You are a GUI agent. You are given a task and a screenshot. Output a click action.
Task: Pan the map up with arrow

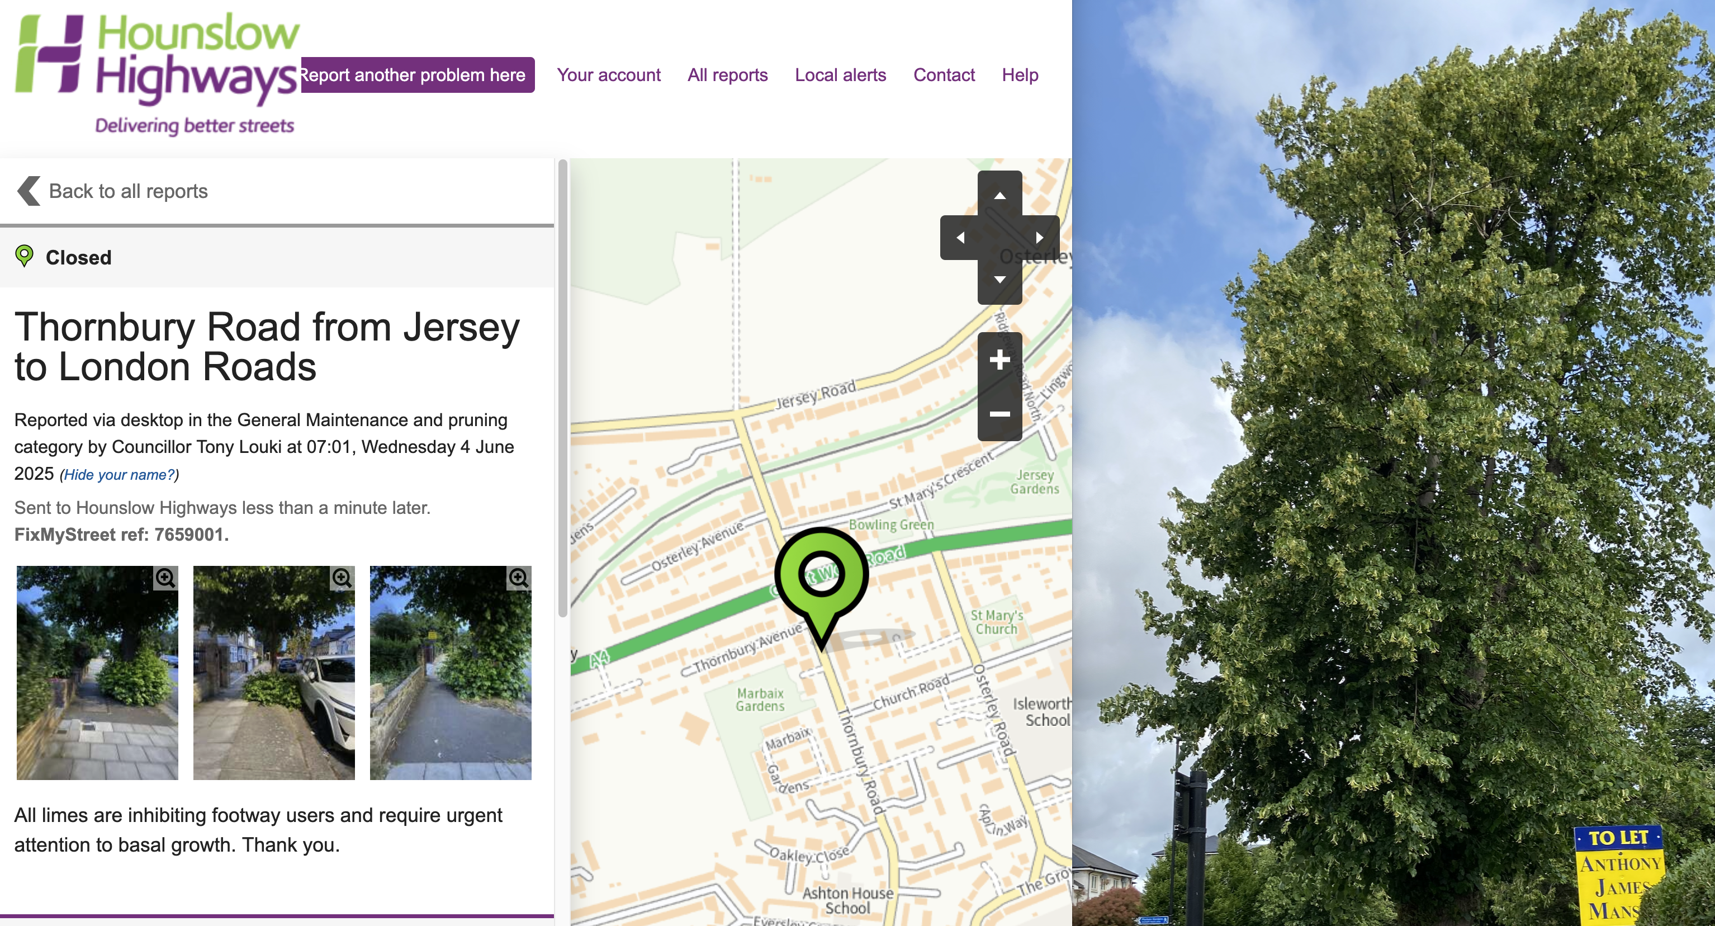(x=999, y=195)
